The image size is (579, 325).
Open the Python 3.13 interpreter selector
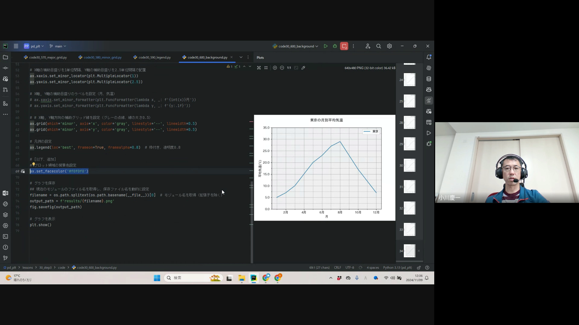pos(397,268)
